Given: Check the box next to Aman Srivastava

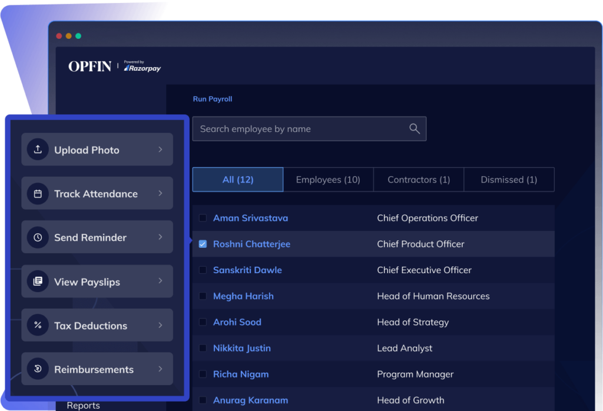Looking at the screenshot, I should pos(203,218).
